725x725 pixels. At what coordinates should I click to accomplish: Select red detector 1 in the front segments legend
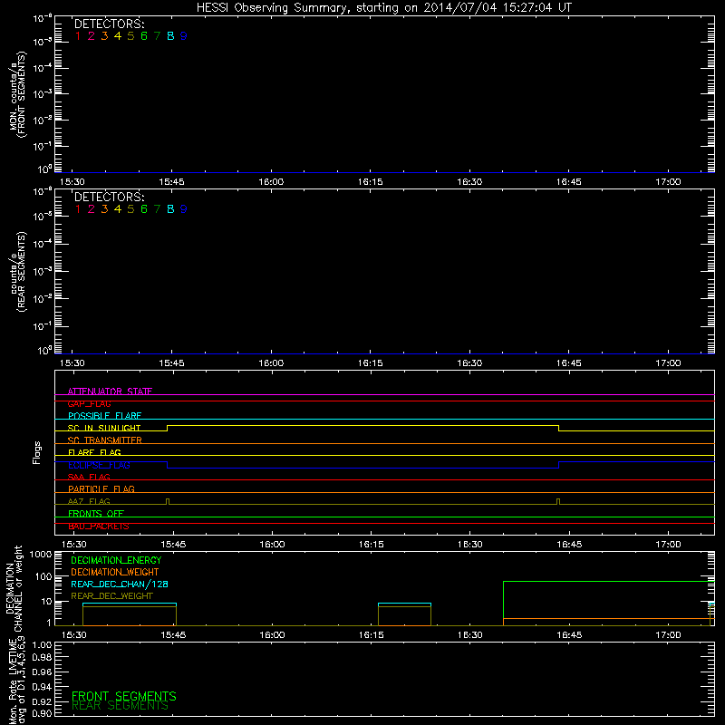78,36
